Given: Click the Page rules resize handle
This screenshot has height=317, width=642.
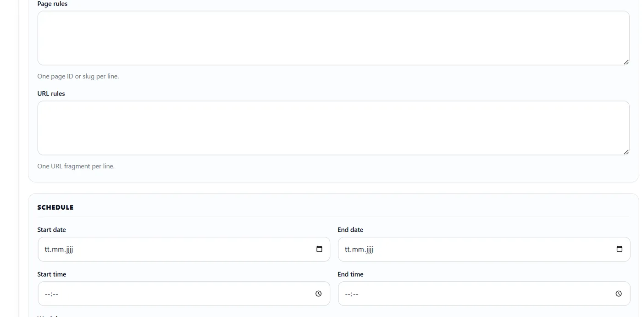Looking at the screenshot, I should click(x=626, y=62).
